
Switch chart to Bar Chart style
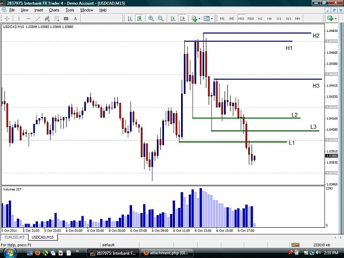[130, 19]
